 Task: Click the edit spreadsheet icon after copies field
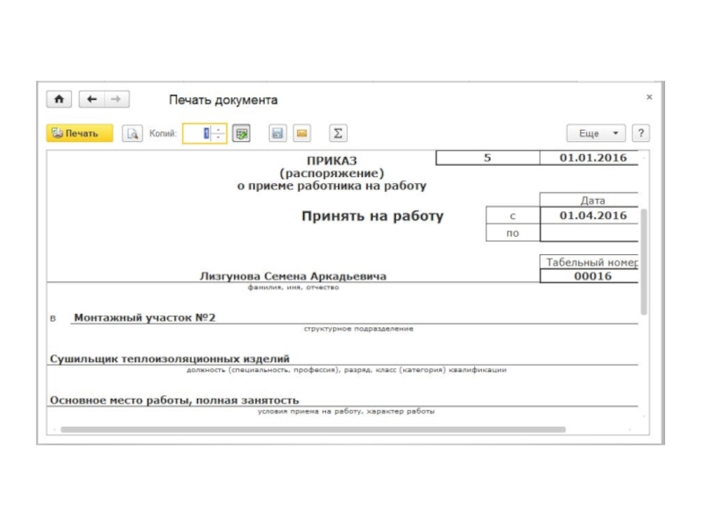coord(242,133)
